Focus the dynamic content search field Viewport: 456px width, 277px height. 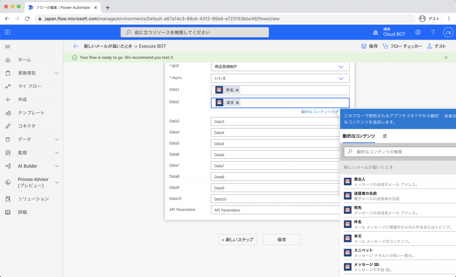(x=400, y=152)
